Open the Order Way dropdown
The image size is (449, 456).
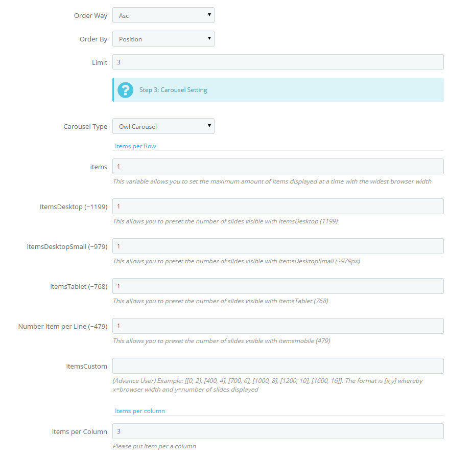(x=163, y=15)
